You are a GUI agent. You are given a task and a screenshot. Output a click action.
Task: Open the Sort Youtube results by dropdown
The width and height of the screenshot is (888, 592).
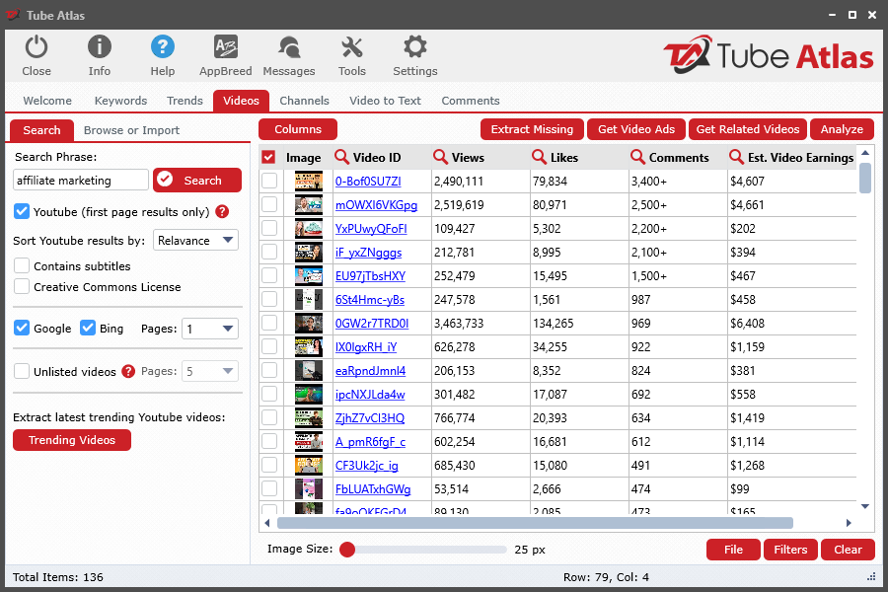click(195, 240)
